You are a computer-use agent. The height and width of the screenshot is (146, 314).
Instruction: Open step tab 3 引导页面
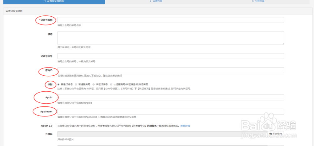pos(258,2)
